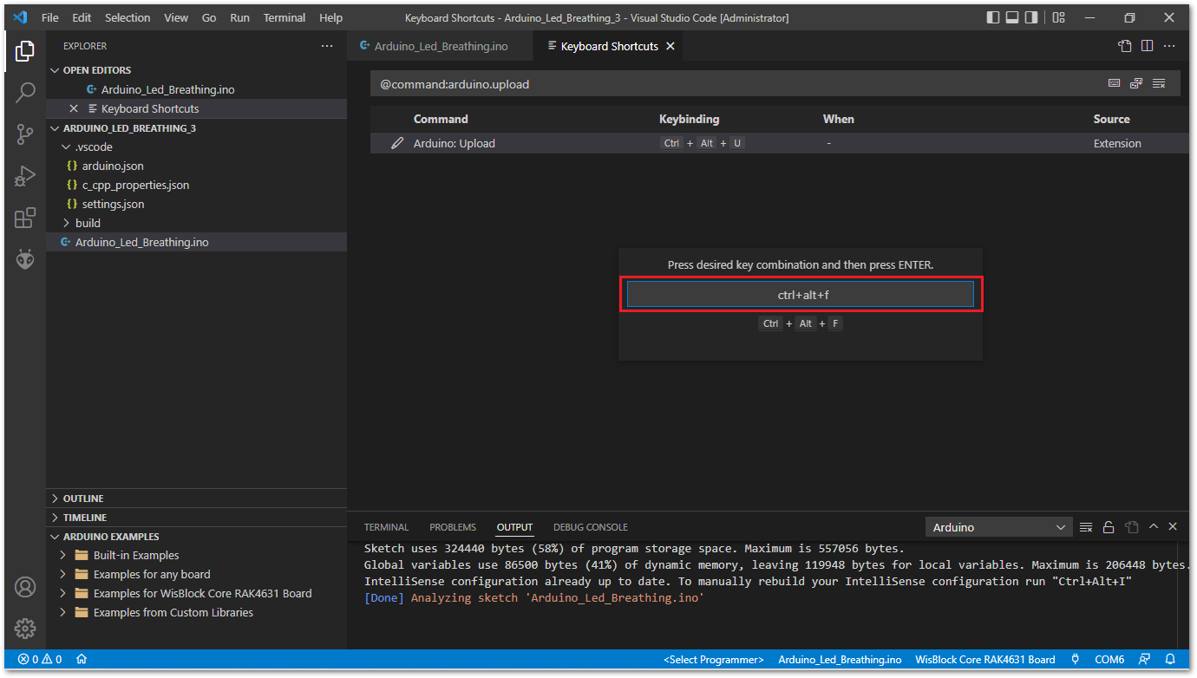Click the ctrl+alt+f key combination field
The image size is (1197, 678).
(x=801, y=295)
